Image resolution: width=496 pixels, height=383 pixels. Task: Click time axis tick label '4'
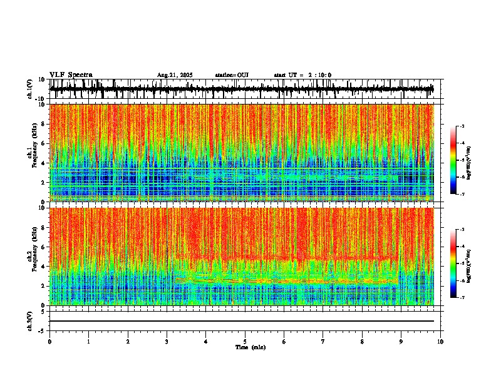tap(206, 342)
